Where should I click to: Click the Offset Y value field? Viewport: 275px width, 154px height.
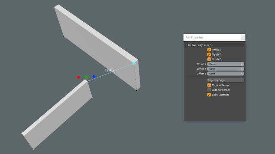click(x=224, y=69)
